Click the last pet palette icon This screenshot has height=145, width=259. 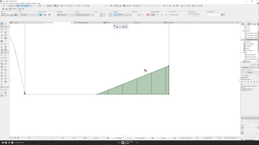pyautogui.click(x=126, y=26)
